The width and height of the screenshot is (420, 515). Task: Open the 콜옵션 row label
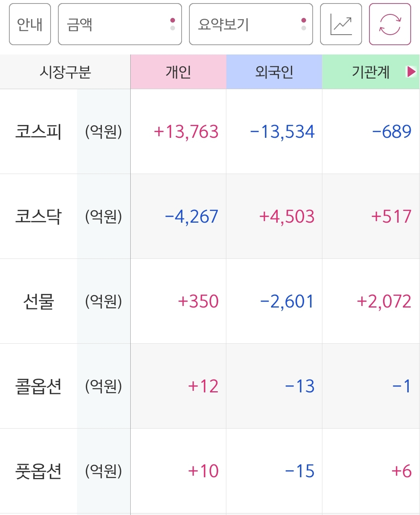click(38, 386)
